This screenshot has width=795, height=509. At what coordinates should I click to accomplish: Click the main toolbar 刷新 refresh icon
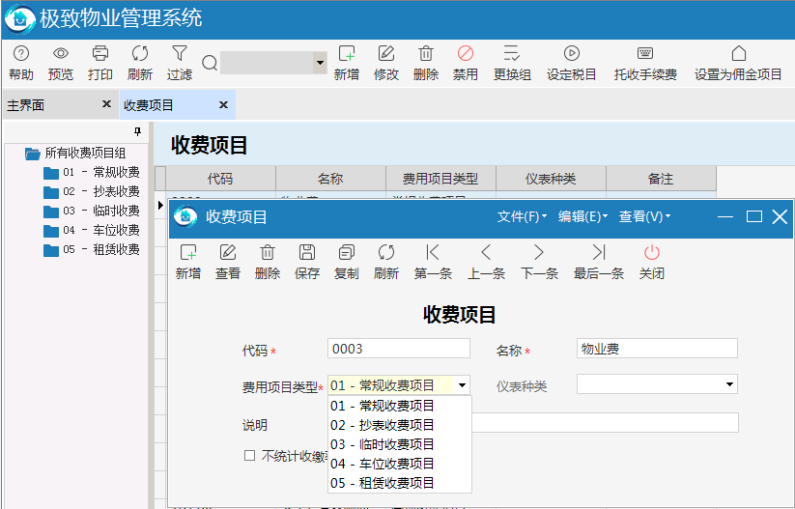click(x=139, y=53)
